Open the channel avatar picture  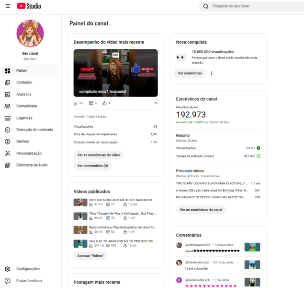[x=30, y=34]
